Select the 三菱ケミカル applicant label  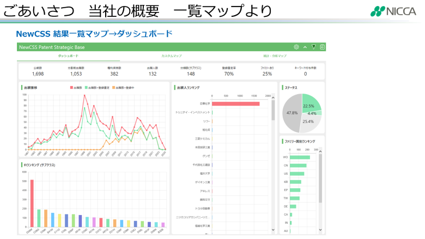[203, 139]
